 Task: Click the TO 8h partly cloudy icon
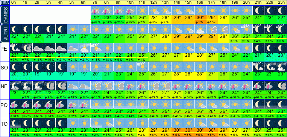tap(108, 123)
